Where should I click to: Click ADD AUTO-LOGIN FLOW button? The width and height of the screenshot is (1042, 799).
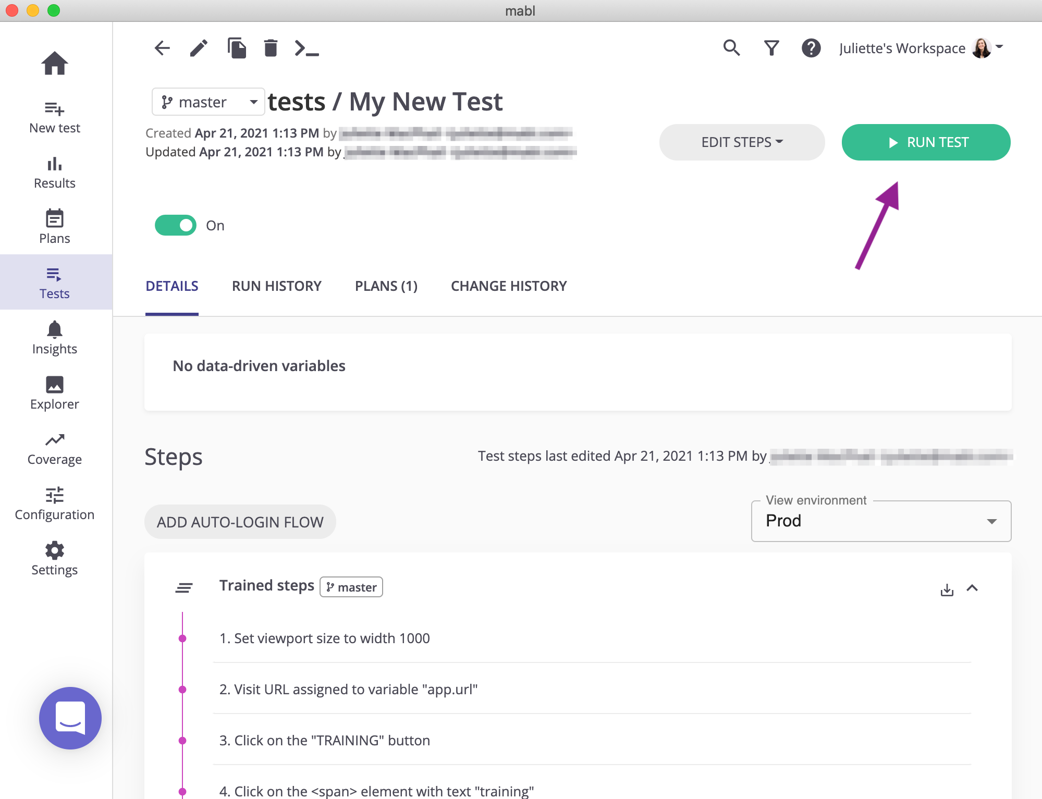240,522
